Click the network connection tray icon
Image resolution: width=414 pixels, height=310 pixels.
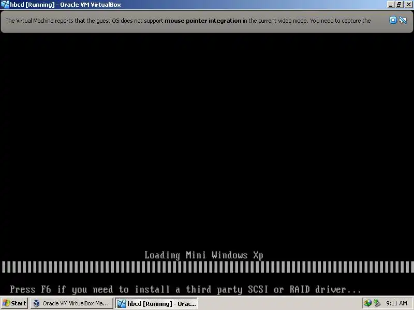click(377, 303)
